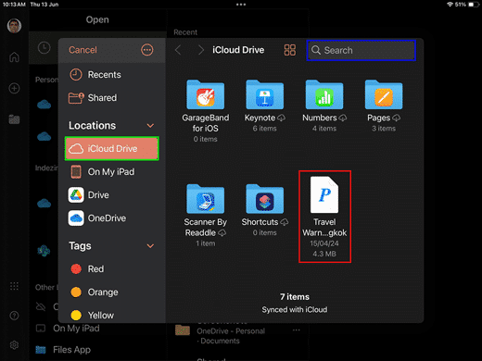This screenshot has height=361, width=482.
Task: Click the Search field
Action: pos(361,50)
